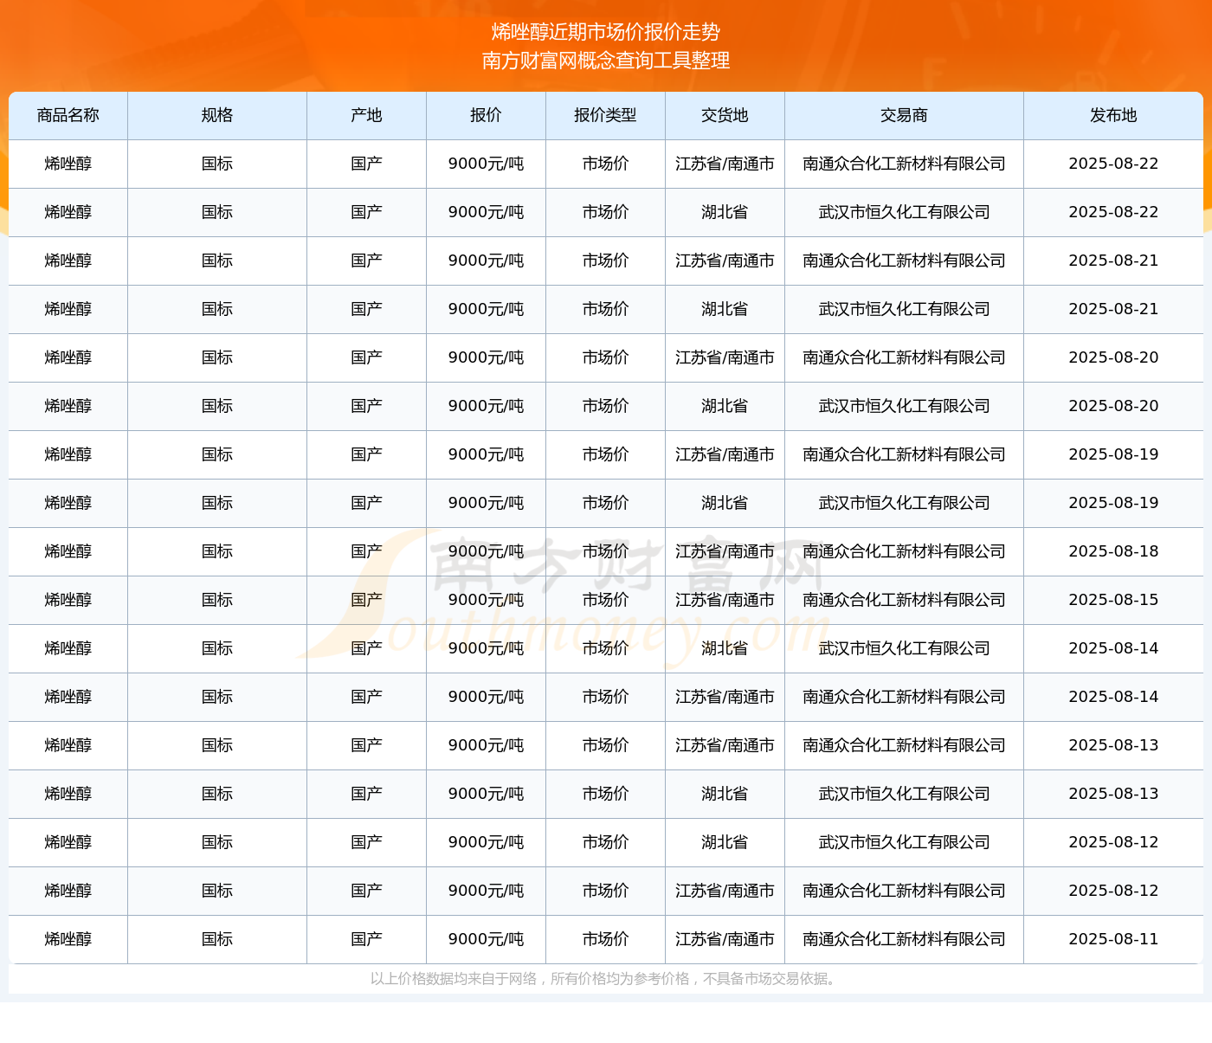Screen dimensions: 1212x1043
Task: Click the subtitle 南方财富网概念查询工具整理
Action: coord(606,61)
